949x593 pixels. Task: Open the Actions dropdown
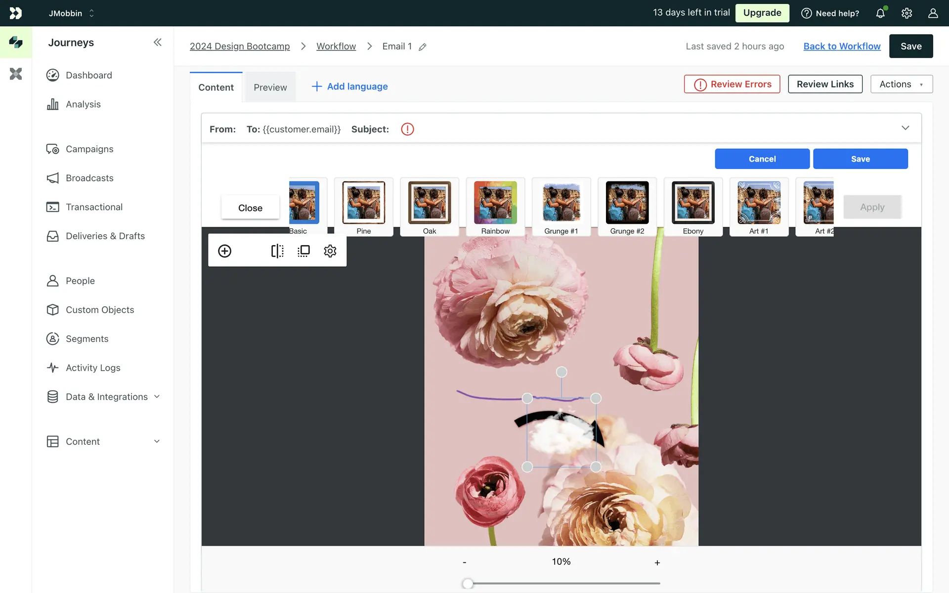901,84
